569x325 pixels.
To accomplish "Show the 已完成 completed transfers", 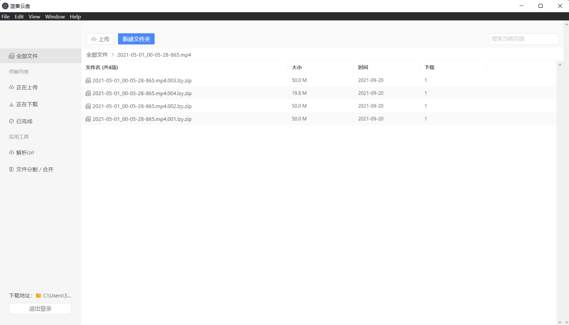I will click(24, 121).
